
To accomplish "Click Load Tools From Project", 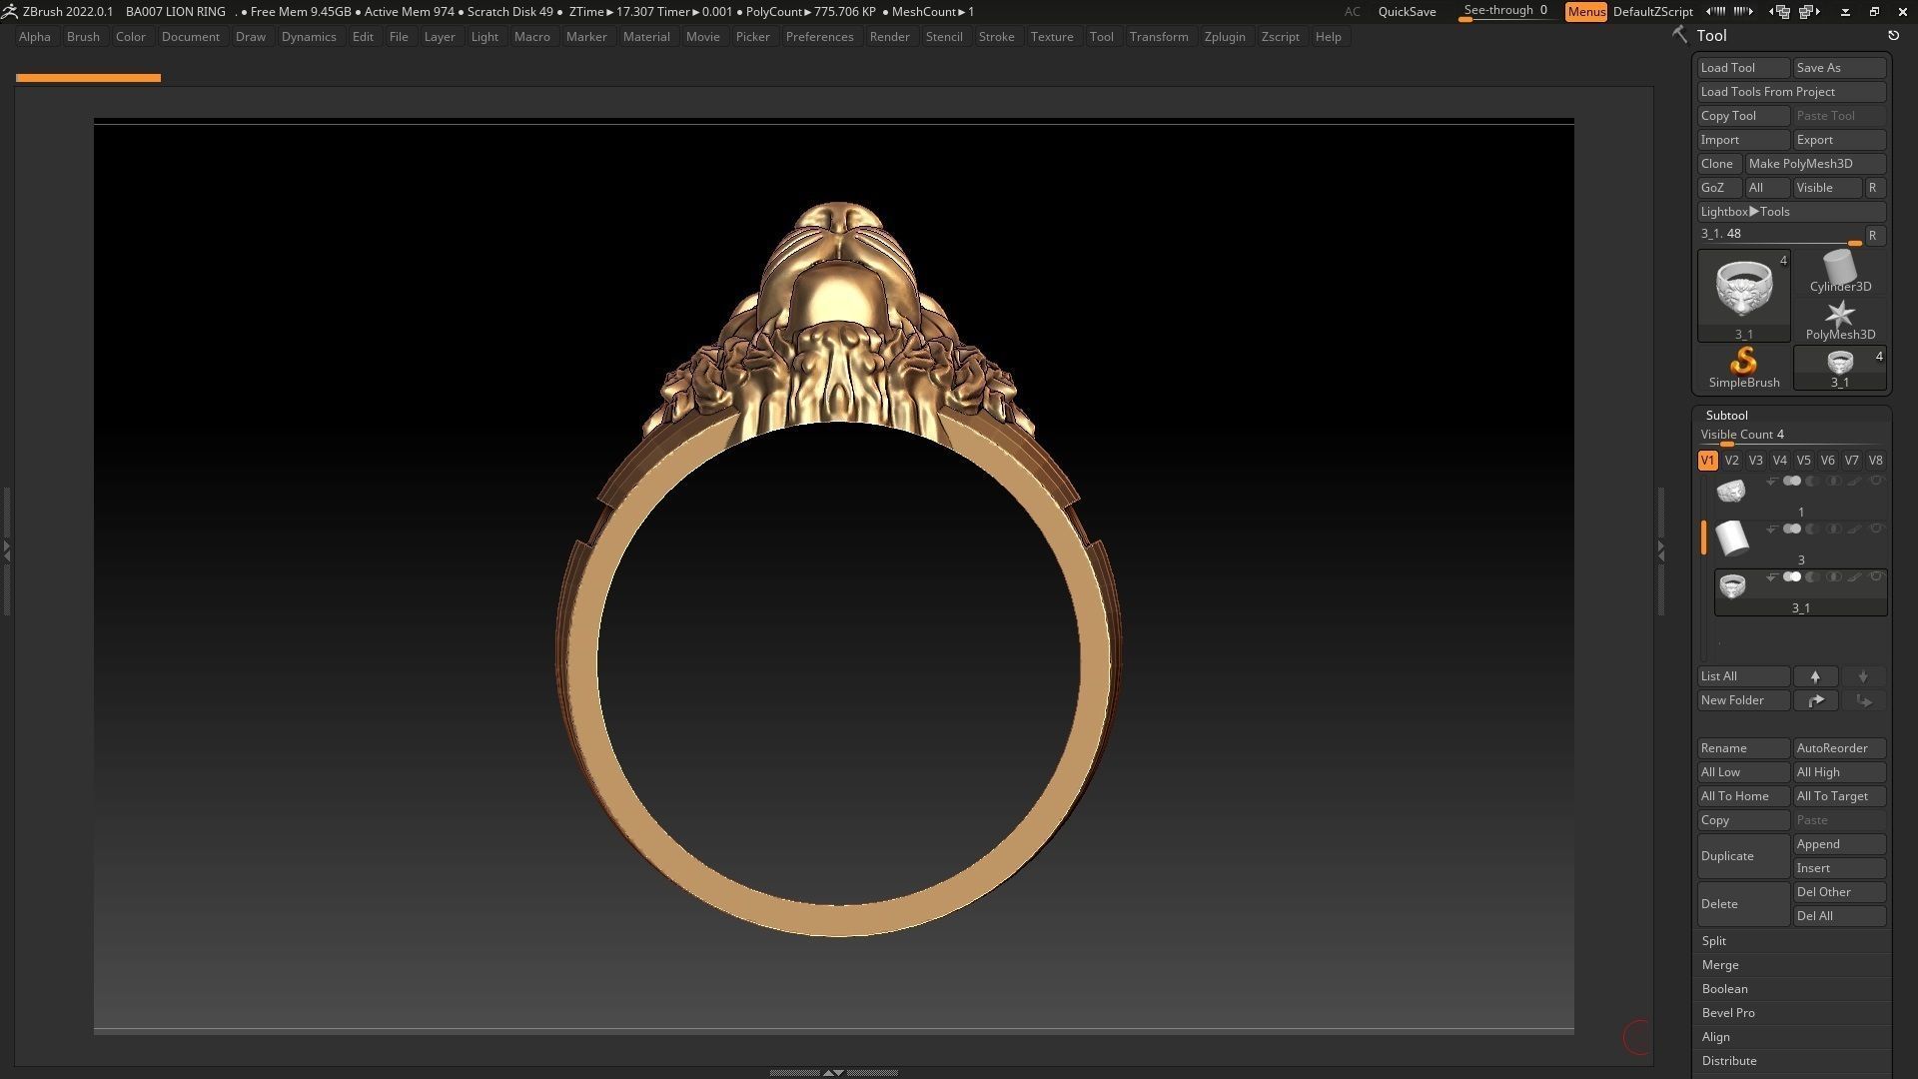I will tap(1791, 92).
